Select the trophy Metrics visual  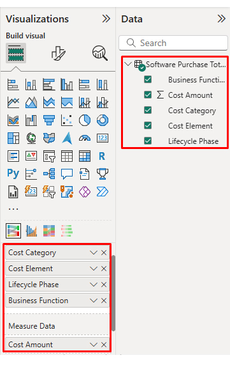(103, 174)
